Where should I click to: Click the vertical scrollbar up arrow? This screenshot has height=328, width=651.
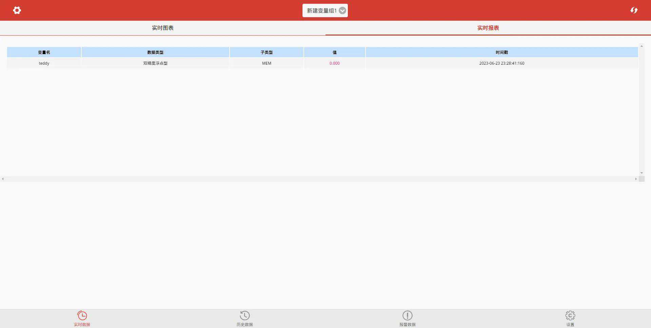642,46
